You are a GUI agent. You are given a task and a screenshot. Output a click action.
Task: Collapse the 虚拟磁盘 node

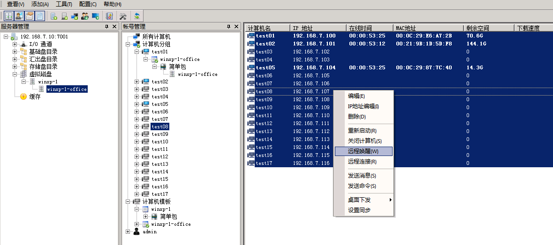point(15,74)
